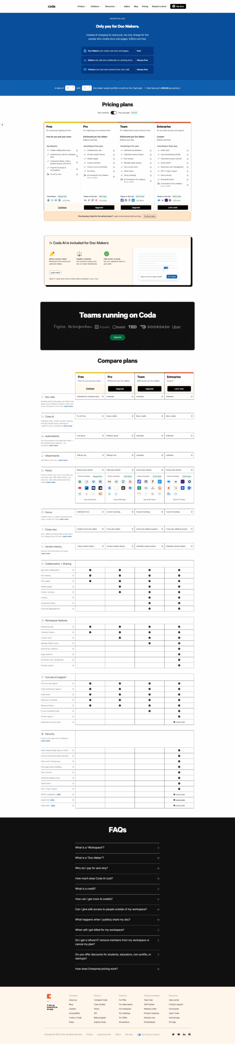The height and width of the screenshot is (1047, 235).
Task: Increase the team size stepper
Action: [x=73, y=87]
